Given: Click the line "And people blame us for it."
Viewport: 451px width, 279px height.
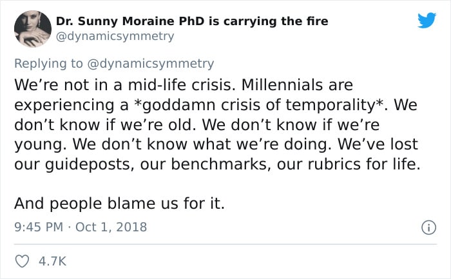Looking at the screenshot, I should pos(119,204).
